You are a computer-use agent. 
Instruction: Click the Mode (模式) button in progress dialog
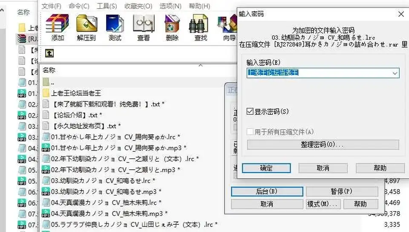[323, 204]
